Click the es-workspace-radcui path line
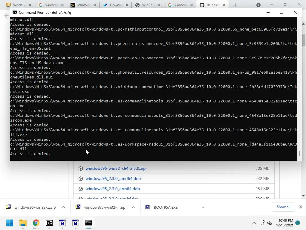Screen dimensions: 306x230 (x=154, y=144)
